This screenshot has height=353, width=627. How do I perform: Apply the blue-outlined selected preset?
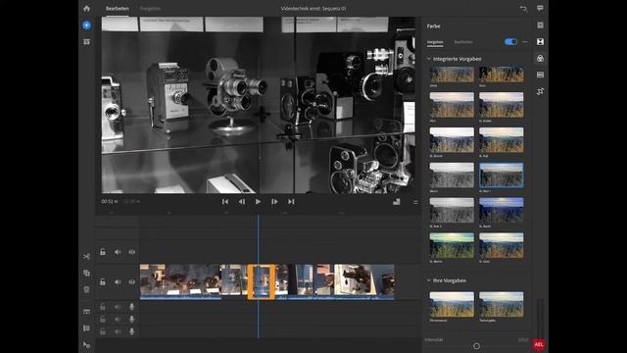501,175
